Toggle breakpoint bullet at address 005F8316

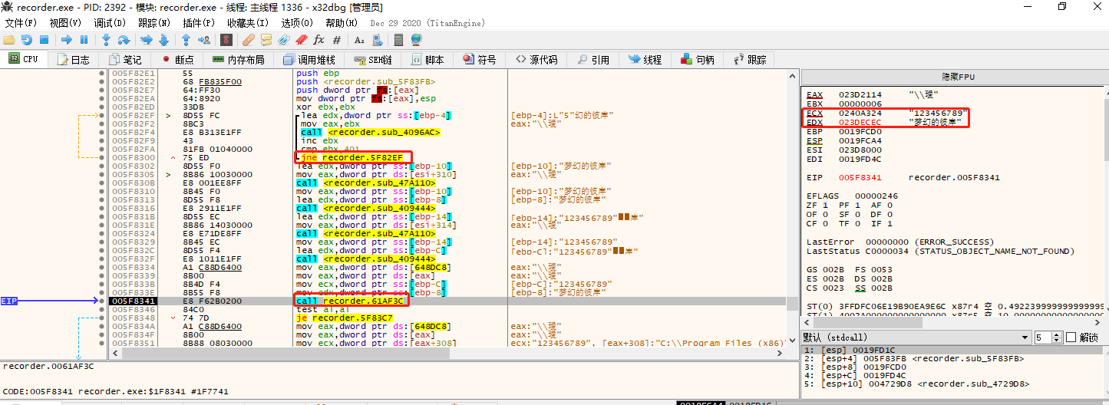(101, 208)
